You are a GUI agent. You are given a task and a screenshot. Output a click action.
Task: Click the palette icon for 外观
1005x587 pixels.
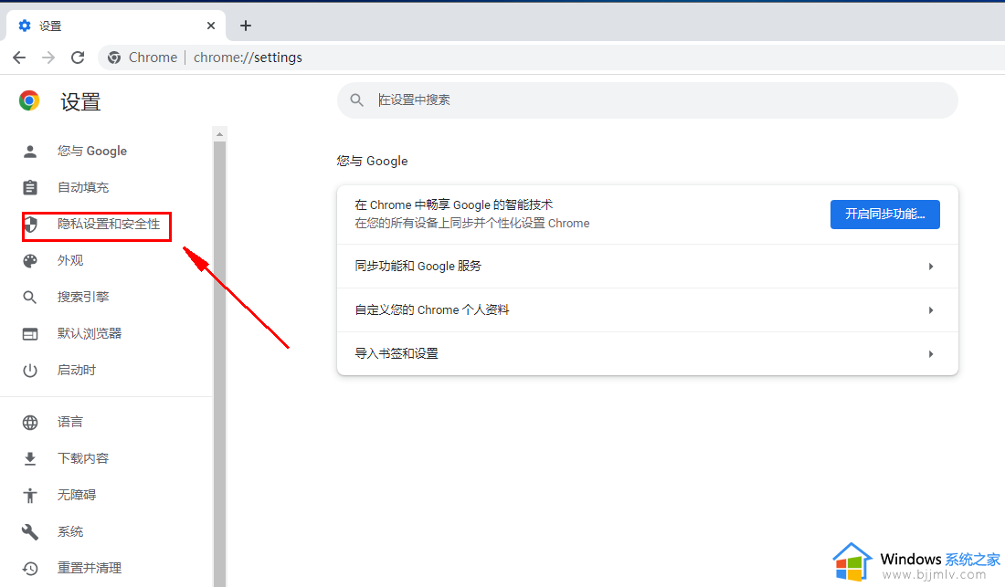30,260
